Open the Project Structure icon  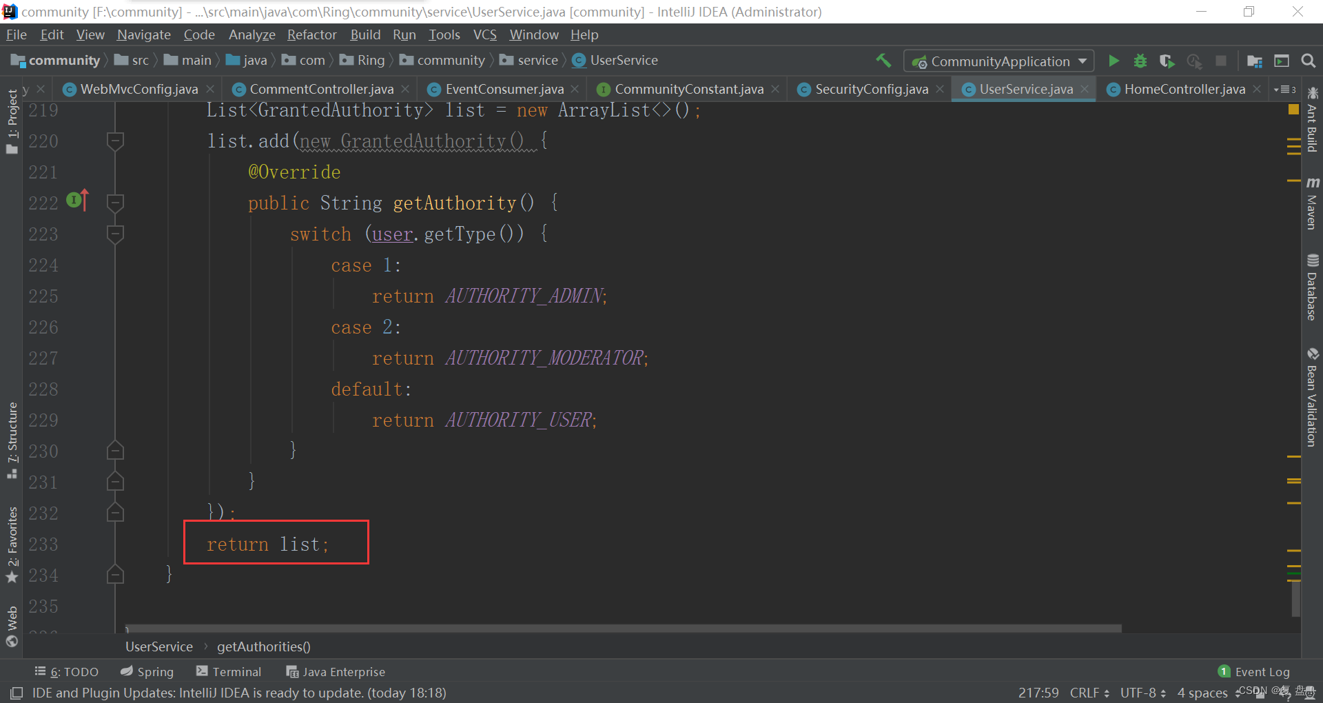pos(1254,61)
